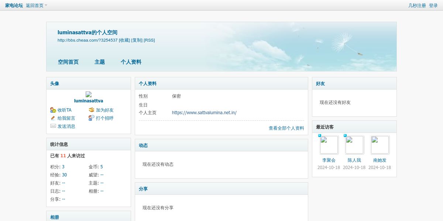This screenshot has width=443, height=221.
Task: Click the 相册 panel header
Action: point(89,216)
